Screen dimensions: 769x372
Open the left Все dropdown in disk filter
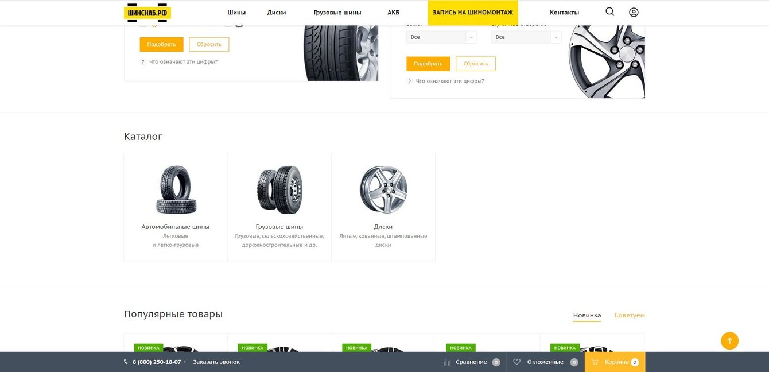coord(441,37)
